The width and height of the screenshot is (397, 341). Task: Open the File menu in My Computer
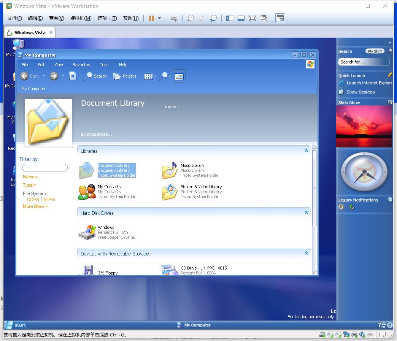(x=25, y=65)
